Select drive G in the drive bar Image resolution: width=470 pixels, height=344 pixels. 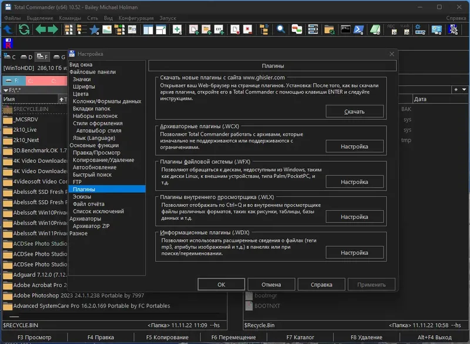59,57
